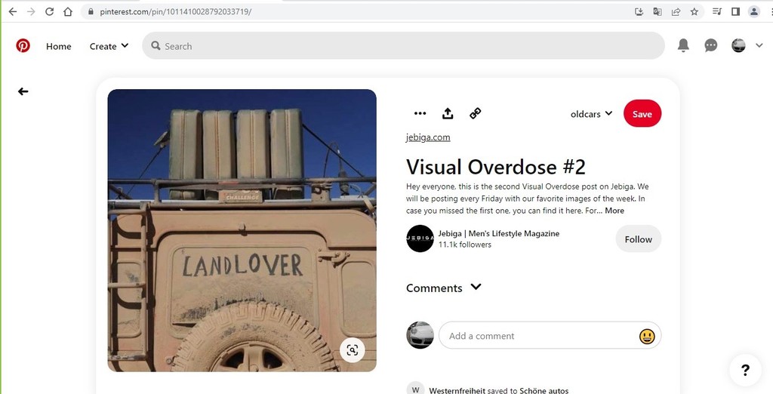This screenshot has width=773, height=394.
Task: Open the messages chat bubble icon
Action: click(x=710, y=46)
